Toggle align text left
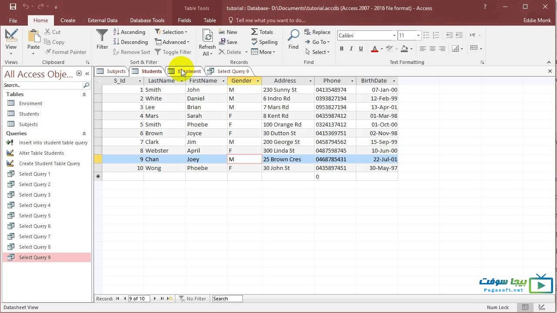This screenshot has height=313, width=557. pos(423,49)
